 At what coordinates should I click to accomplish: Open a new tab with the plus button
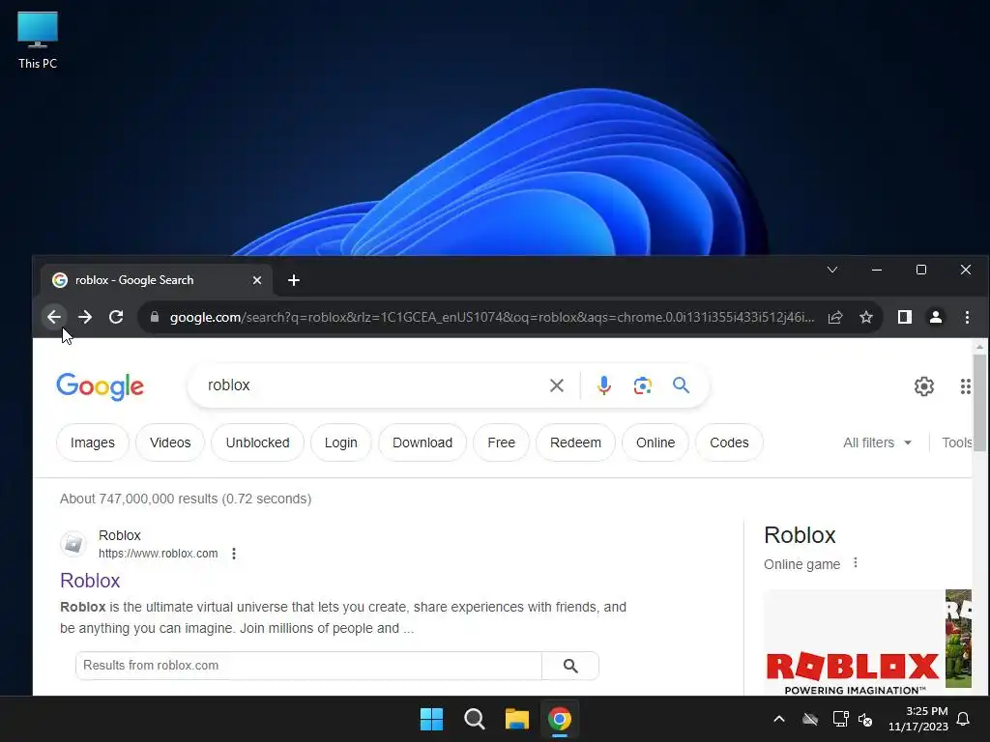click(x=294, y=280)
